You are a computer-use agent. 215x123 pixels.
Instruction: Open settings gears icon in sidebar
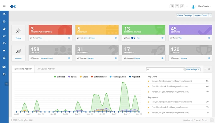pyautogui.click(x=4, y=67)
